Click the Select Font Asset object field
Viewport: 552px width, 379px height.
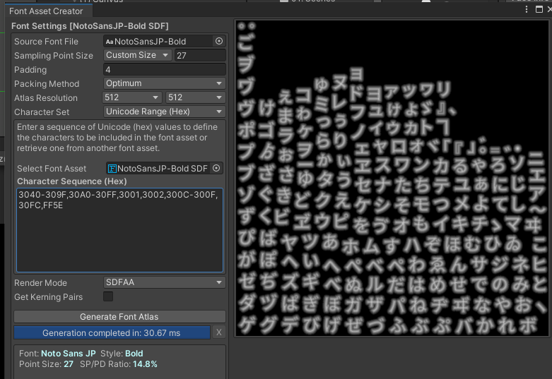coord(165,168)
